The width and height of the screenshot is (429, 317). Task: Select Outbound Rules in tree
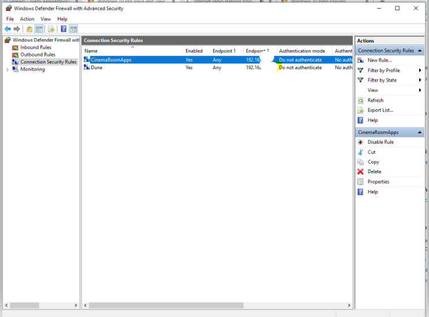[38, 55]
